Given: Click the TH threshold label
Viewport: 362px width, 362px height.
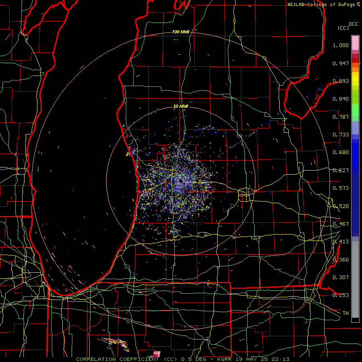Looking at the screenshot, I should point(346,313).
